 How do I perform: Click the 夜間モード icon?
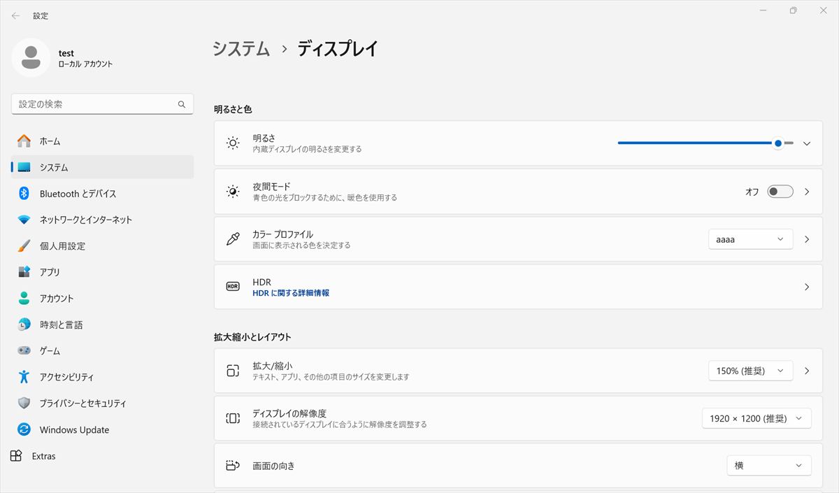coord(233,192)
